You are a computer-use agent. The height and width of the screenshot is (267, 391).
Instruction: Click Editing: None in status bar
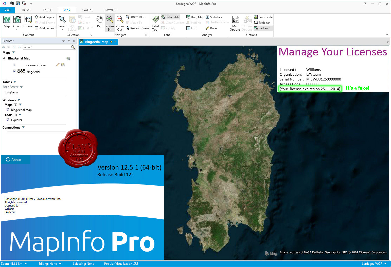[50, 264]
